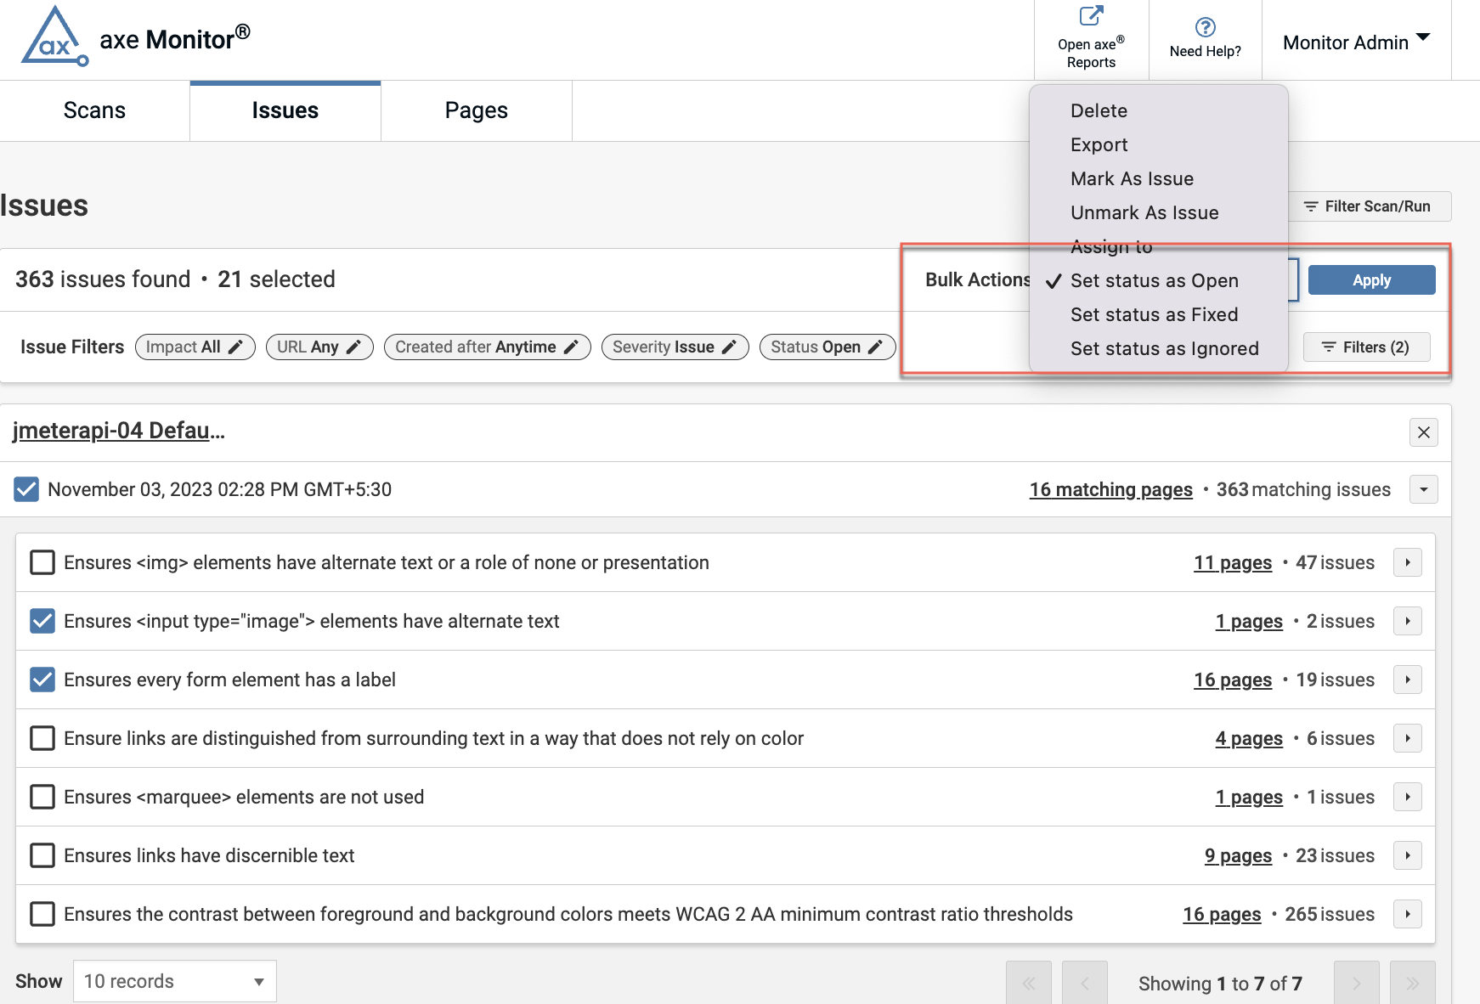Click the axe Monitor logo icon

54,38
